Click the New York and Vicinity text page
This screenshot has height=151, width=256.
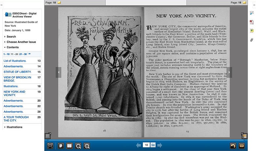click(x=187, y=72)
